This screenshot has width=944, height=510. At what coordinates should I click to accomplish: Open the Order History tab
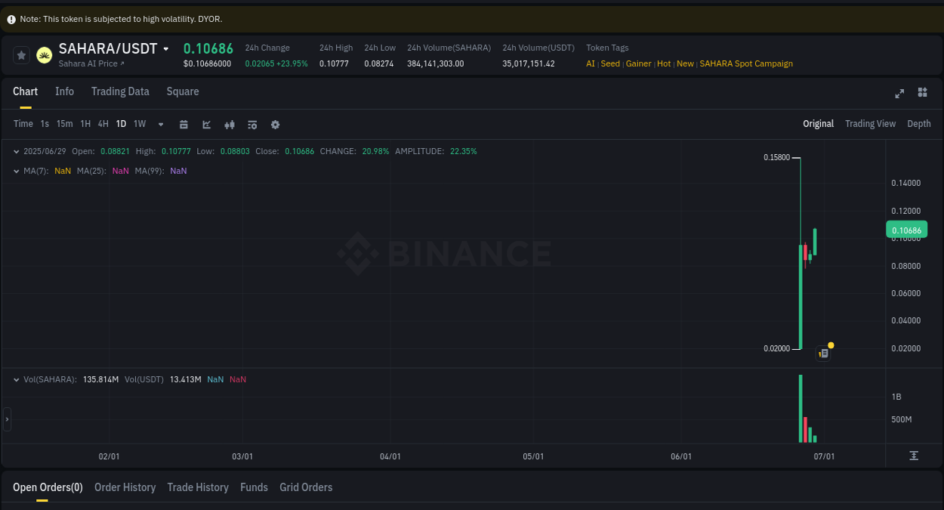click(x=125, y=487)
